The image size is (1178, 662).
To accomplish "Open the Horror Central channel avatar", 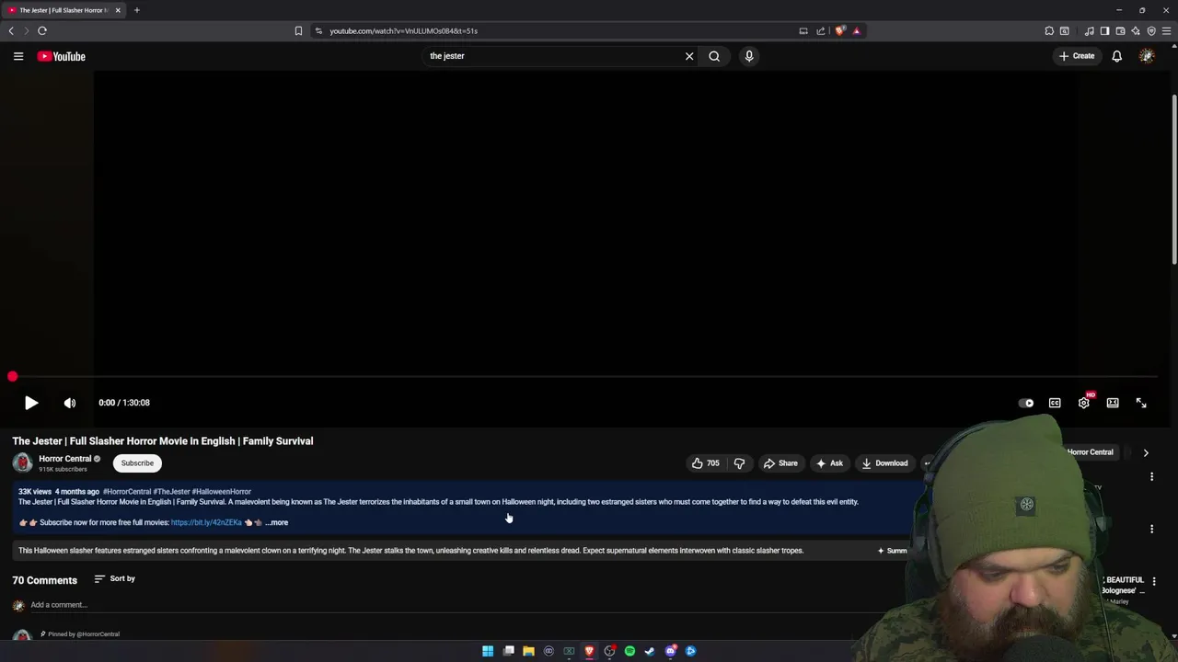I will pos(22,463).
